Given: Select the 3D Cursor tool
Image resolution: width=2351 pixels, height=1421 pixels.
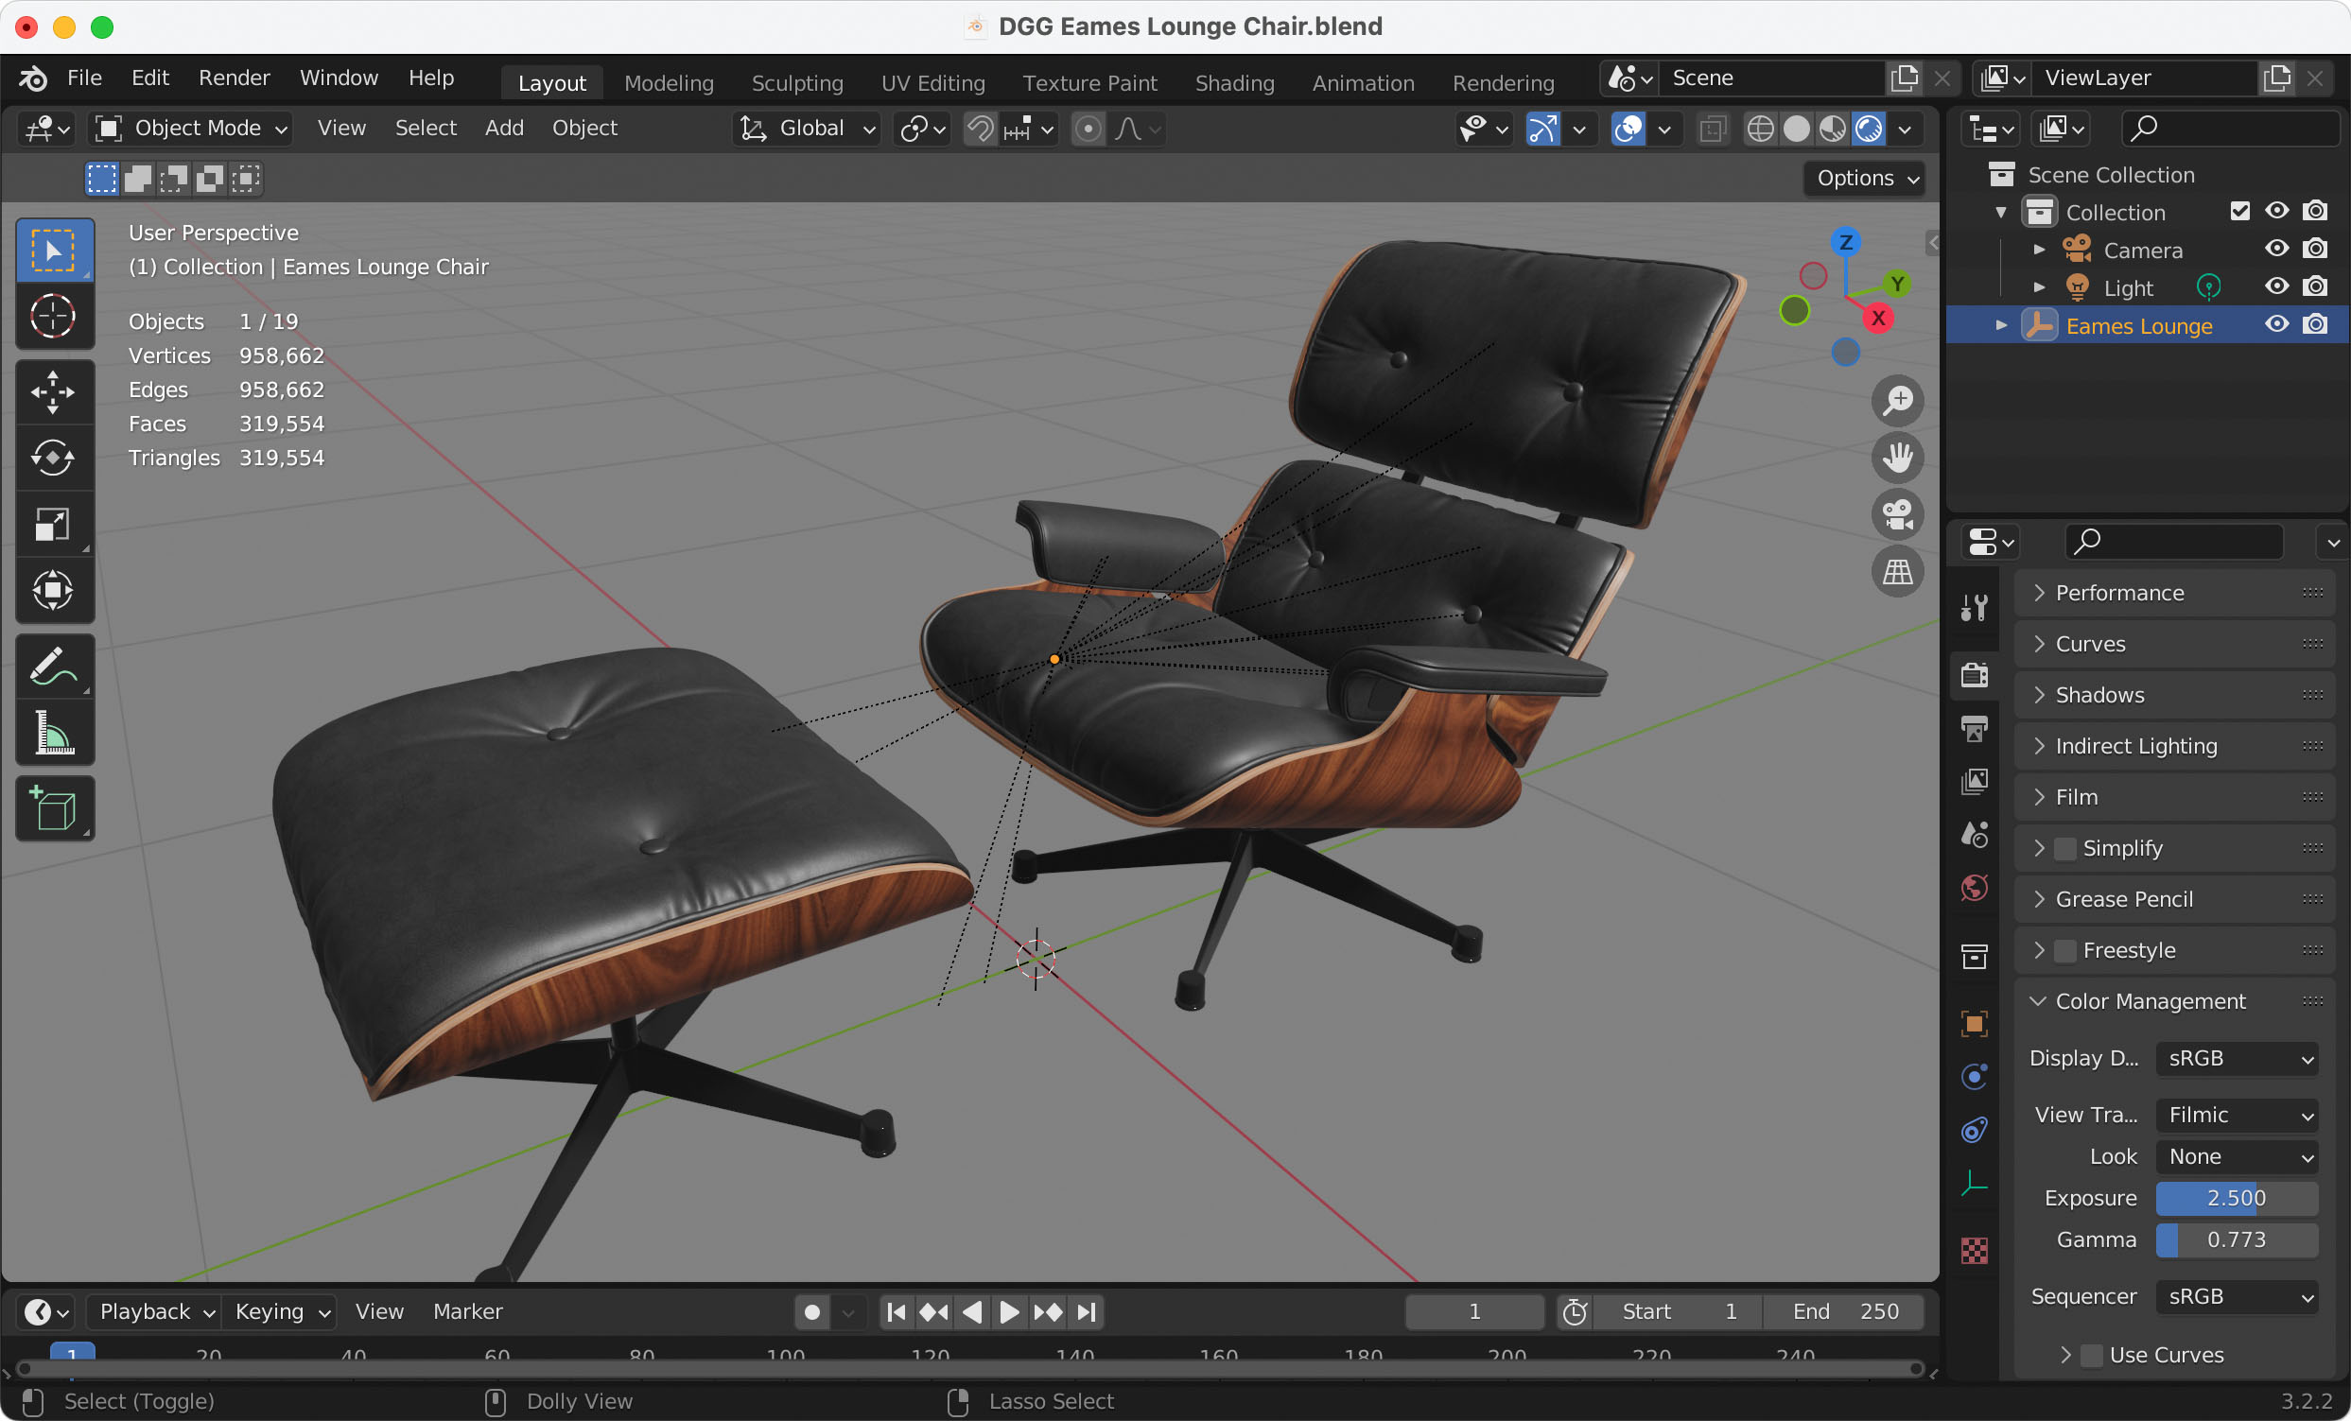Looking at the screenshot, I should pyautogui.click(x=53, y=316).
